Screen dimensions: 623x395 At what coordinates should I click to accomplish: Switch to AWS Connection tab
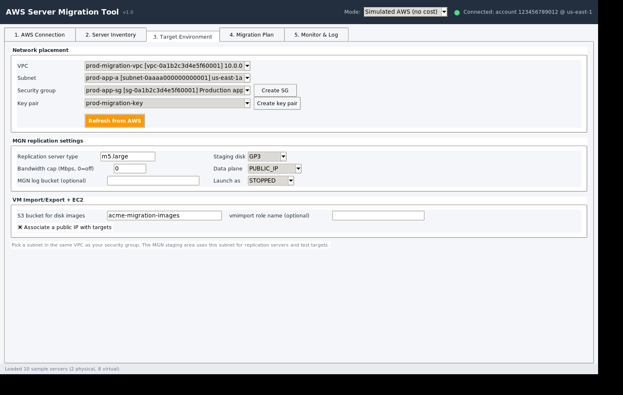pos(40,35)
